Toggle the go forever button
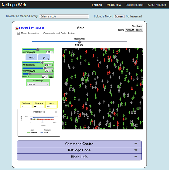The width and height of the screenshot is (169, 170). (x=44, y=57)
